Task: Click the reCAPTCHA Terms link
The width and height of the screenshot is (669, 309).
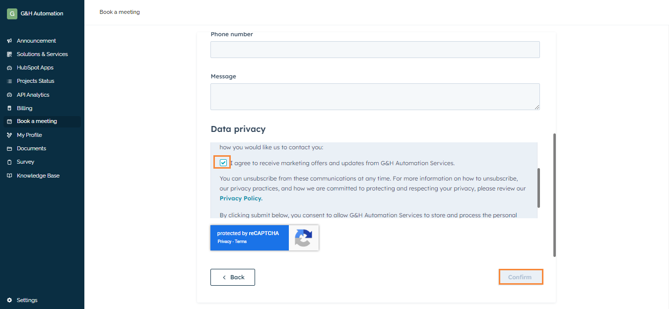Action: (x=241, y=242)
